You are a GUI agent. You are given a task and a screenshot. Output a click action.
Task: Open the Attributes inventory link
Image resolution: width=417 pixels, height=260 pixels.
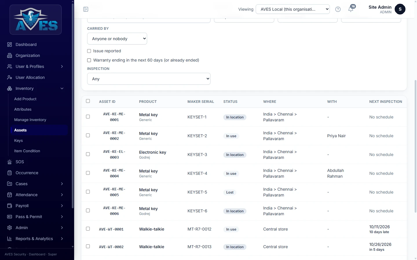[23, 109]
